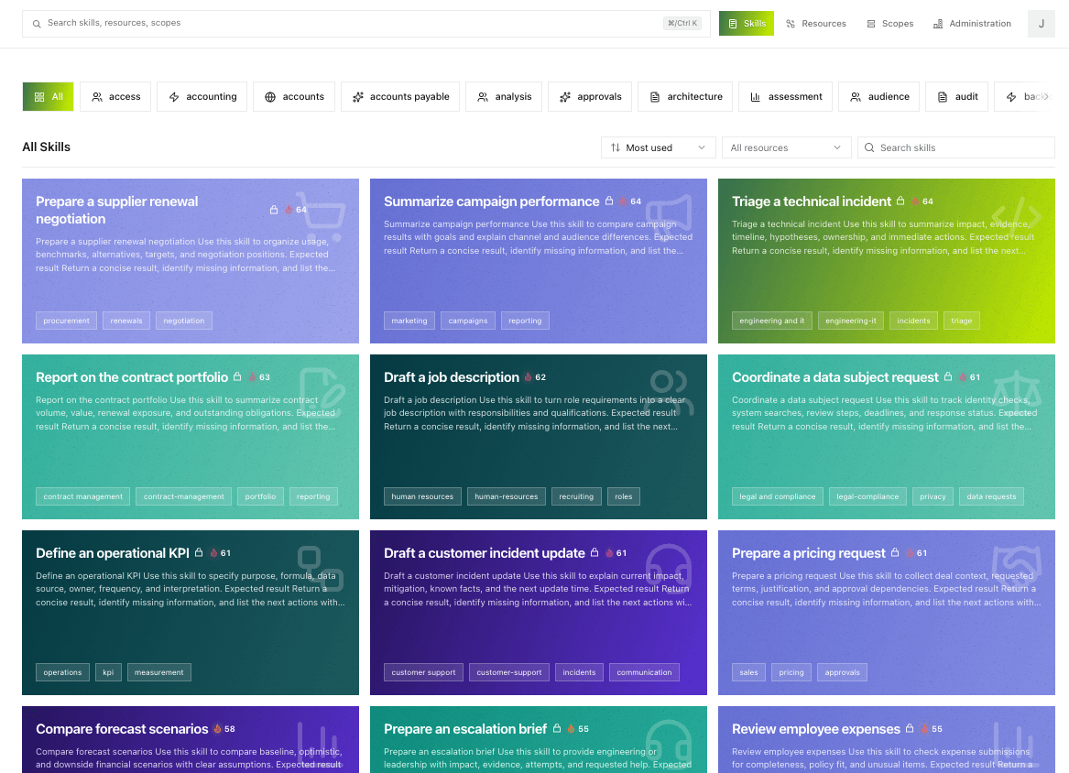Click the flame icon on Prepare a pricing request
The image size is (1069, 773).
click(x=909, y=553)
